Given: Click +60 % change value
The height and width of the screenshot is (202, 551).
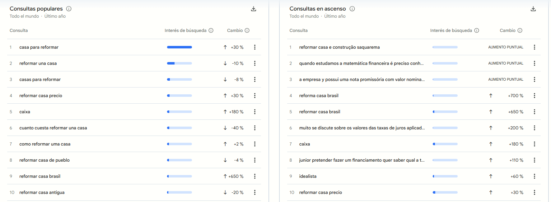Looking at the screenshot, I should click(517, 176).
